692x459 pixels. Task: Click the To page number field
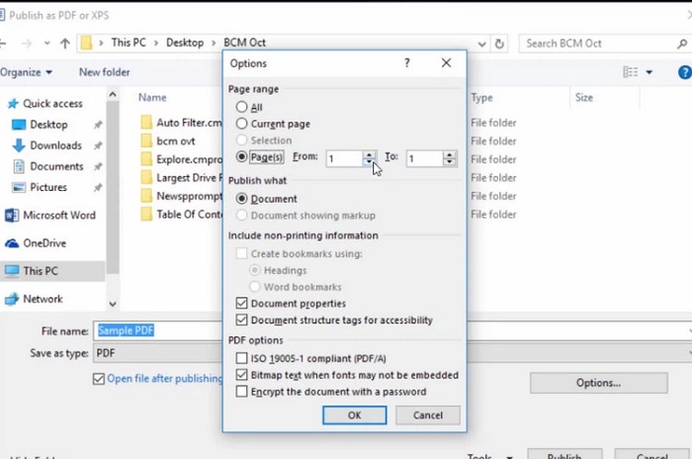tap(425, 158)
